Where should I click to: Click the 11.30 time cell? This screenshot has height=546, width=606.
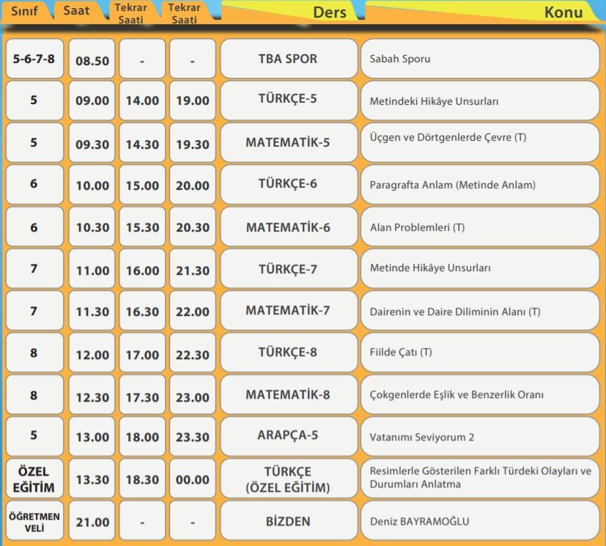tap(92, 311)
